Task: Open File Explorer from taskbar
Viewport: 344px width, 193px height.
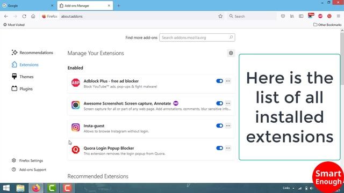Action: [20, 188]
